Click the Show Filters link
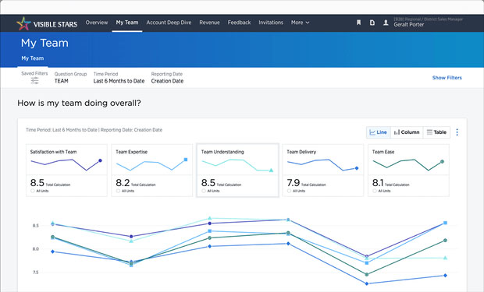Viewport: 484px width, 292px height. click(x=447, y=78)
